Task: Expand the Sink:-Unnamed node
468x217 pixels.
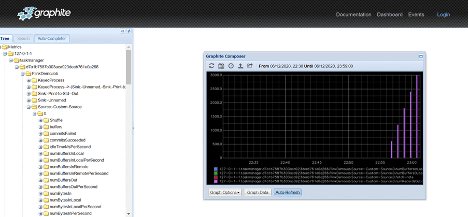Action: (29, 100)
